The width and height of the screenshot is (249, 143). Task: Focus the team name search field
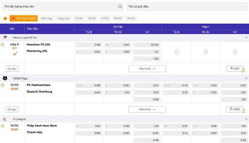pyautogui.click(x=62, y=7)
